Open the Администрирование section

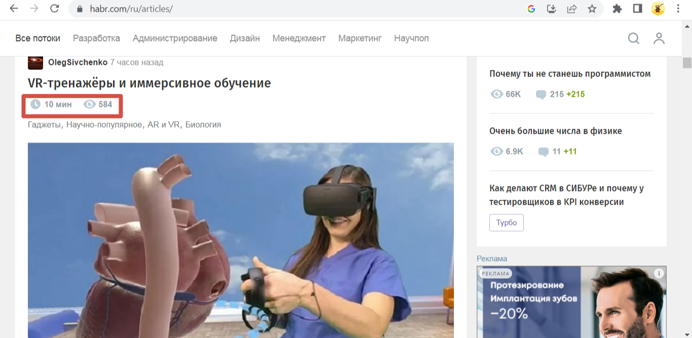click(x=175, y=38)
